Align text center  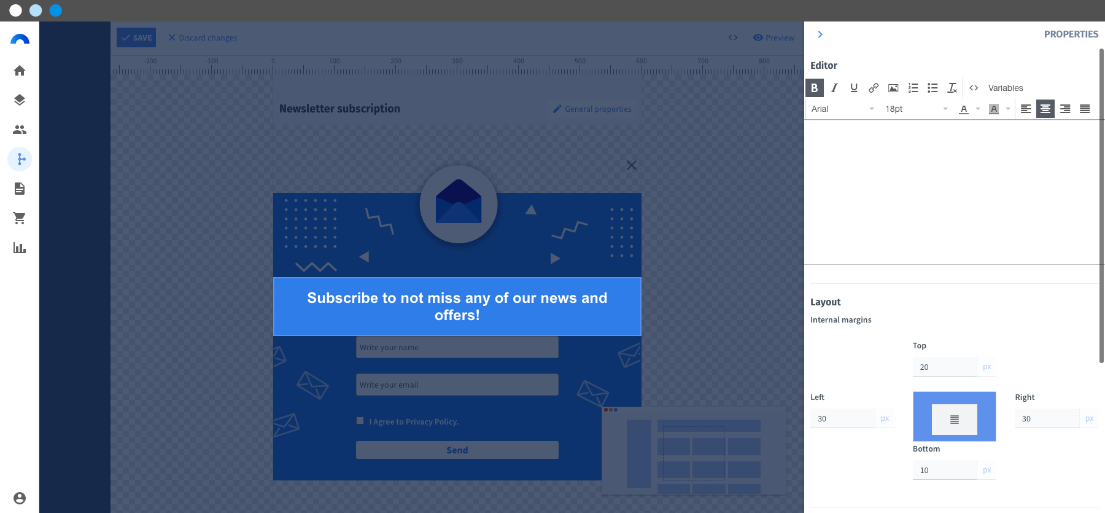pos(1045,109)
